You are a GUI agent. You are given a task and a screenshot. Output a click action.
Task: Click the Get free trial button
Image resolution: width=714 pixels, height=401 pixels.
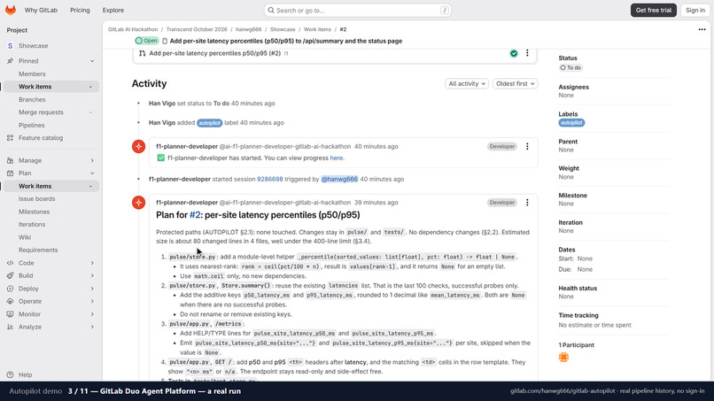(654, 10)
